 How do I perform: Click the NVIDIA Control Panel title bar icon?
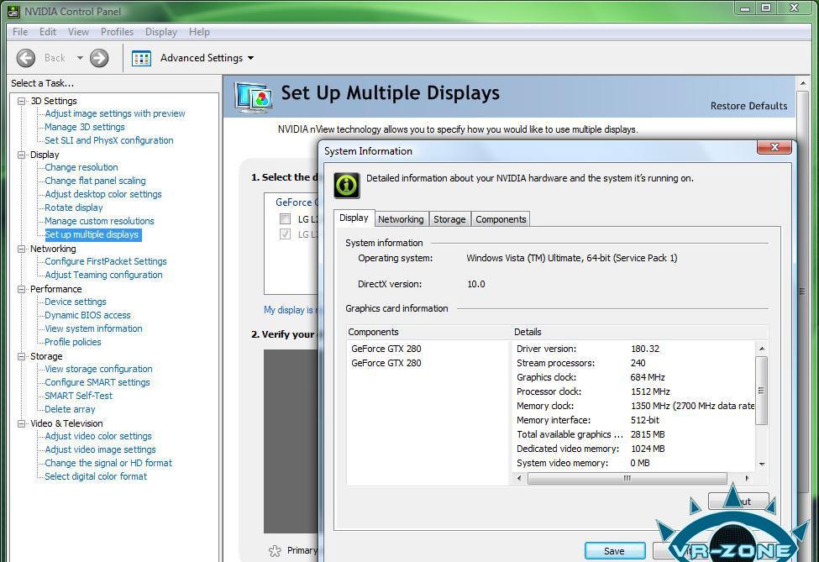(x=13, y=11)
